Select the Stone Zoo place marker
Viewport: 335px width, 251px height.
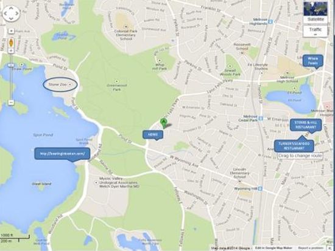(x=71, y=84)
